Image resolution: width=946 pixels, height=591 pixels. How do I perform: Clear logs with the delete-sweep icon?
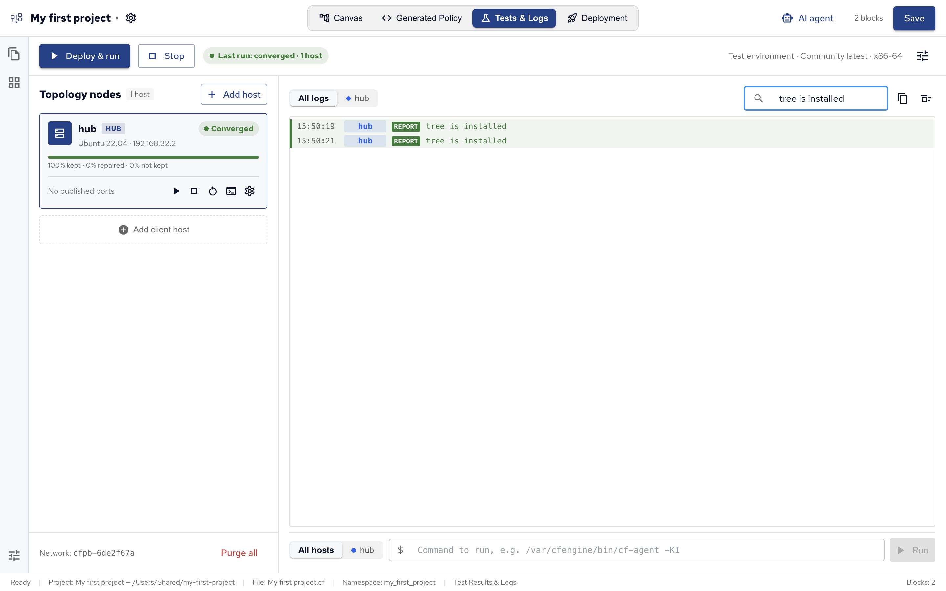point(926,98)
